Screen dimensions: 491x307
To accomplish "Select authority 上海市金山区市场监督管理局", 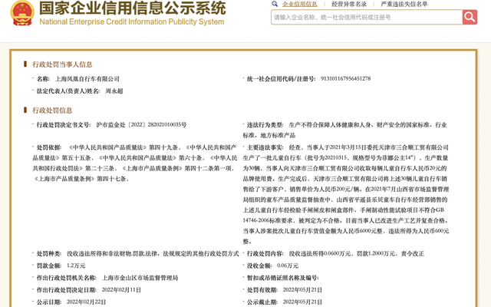I will [140, 278].
